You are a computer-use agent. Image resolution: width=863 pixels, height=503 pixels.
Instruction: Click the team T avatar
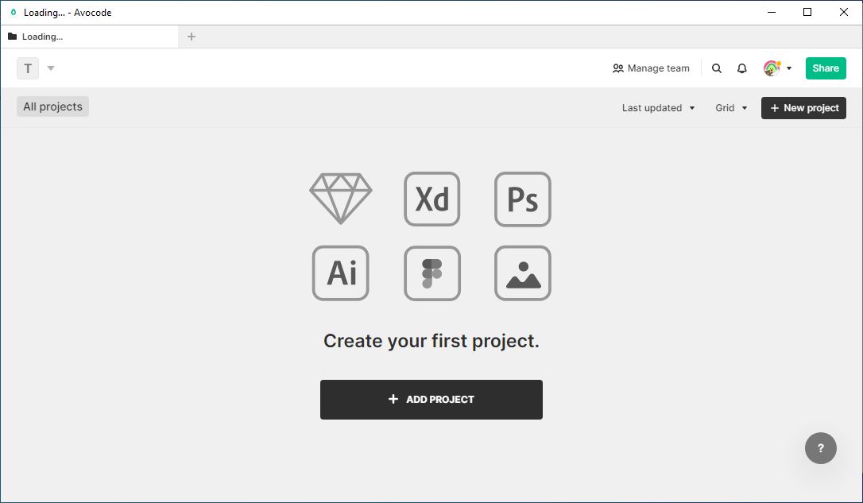coord(28,68)
